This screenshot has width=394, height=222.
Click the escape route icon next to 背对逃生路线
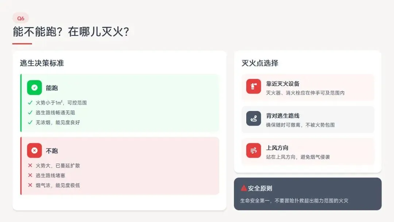coord(254,118)
